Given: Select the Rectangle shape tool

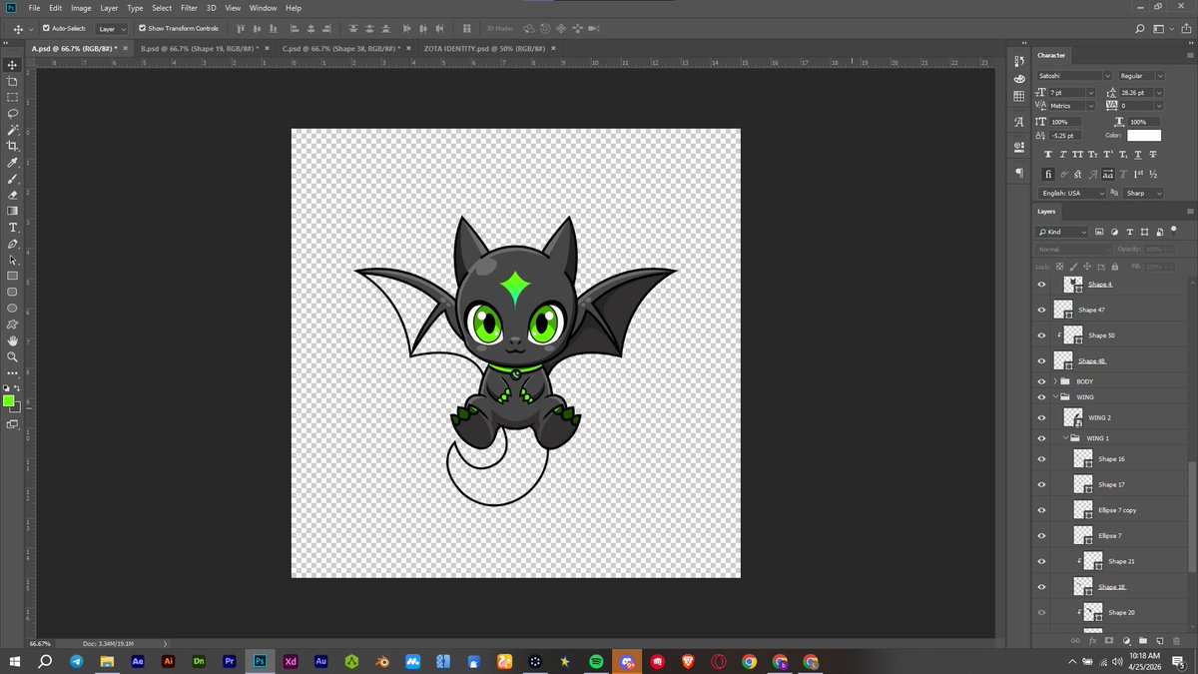Looking at the screenshot, I should coord(12,276).
